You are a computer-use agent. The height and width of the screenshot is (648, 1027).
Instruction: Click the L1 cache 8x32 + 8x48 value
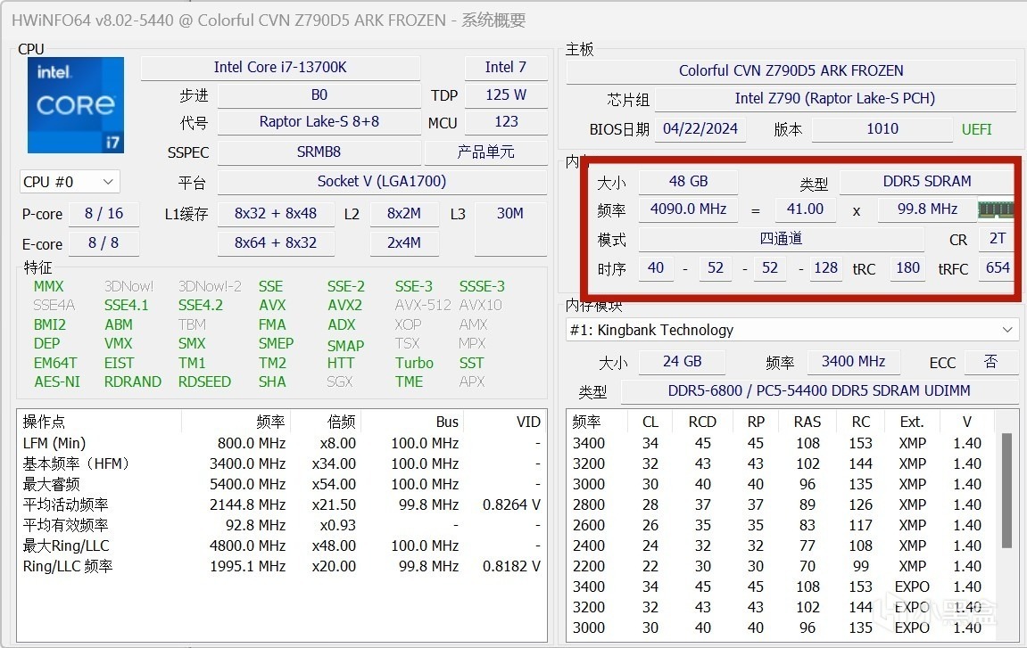276,213
